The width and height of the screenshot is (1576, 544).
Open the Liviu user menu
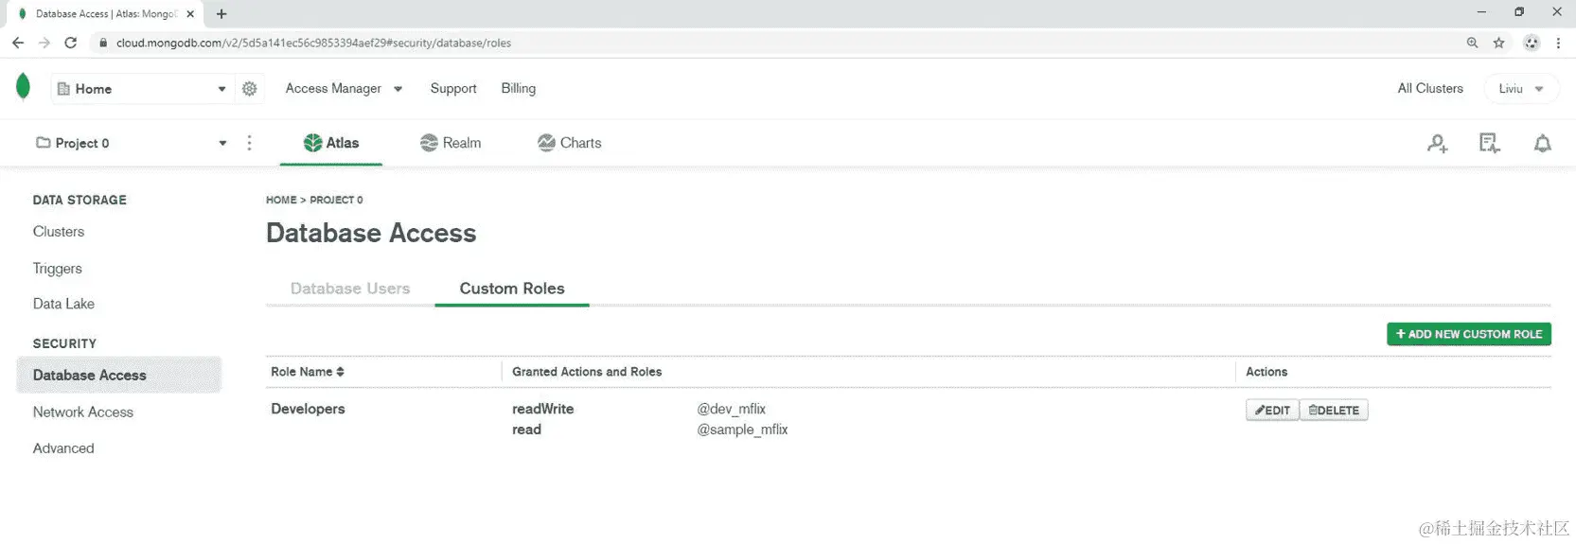click(1520, 89)
